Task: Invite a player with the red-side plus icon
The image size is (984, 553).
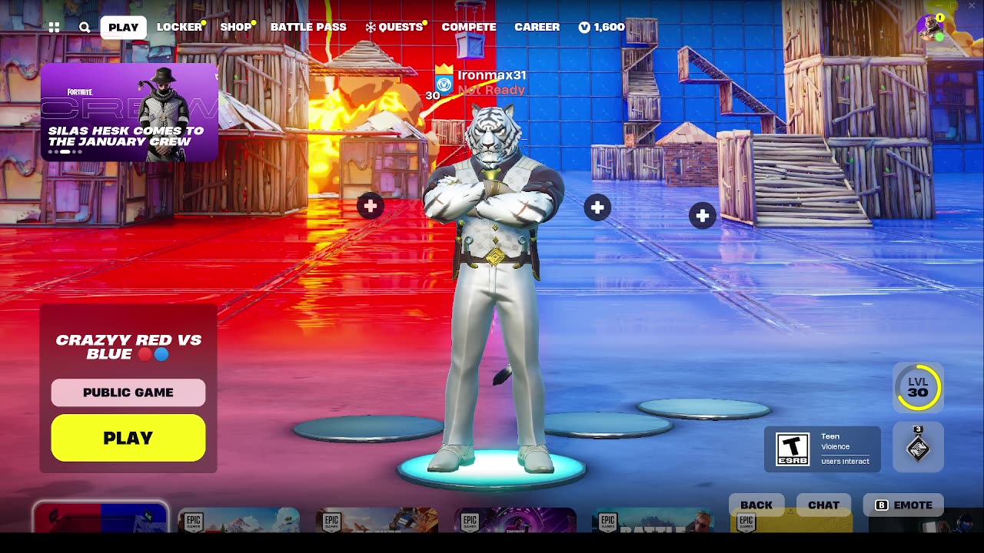Action: pos(371,206)
